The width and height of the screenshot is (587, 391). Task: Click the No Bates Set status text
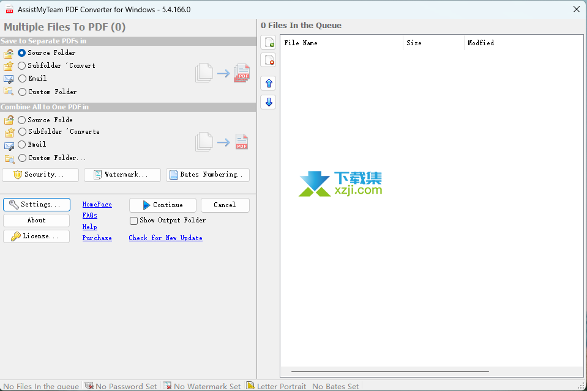(x=335, y=387)
